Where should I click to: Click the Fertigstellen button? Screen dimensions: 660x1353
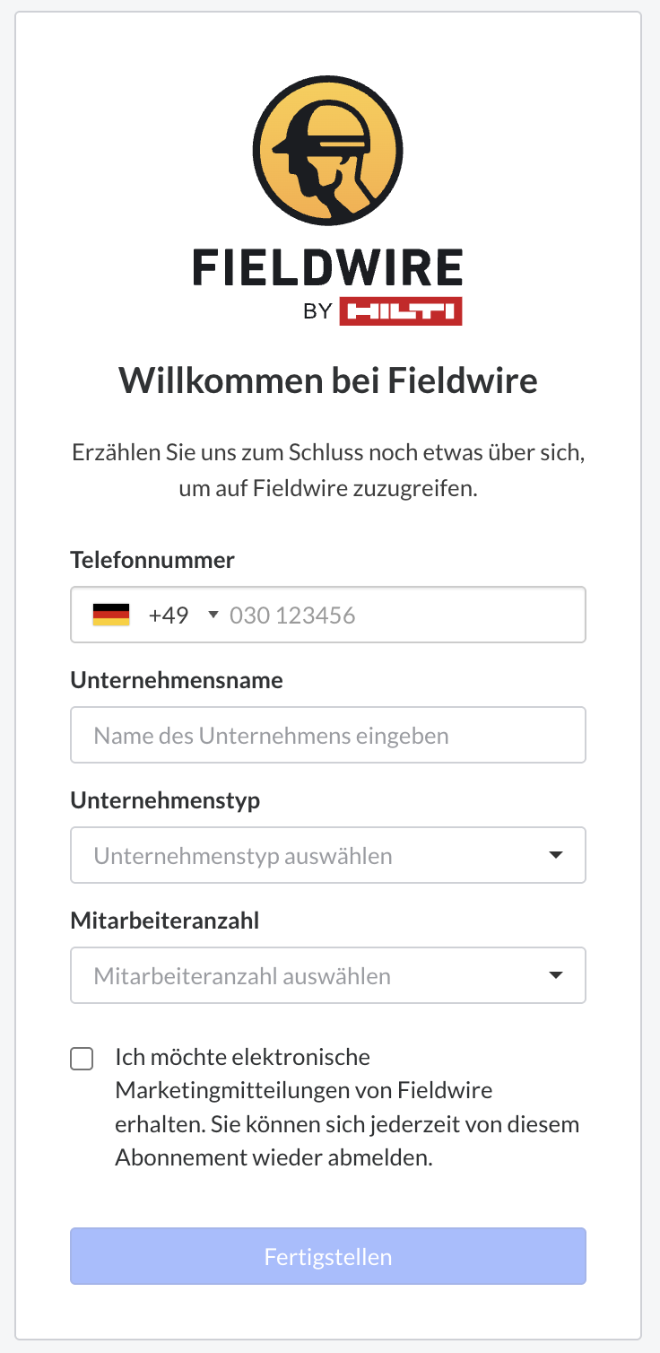tap(328, 1256)
